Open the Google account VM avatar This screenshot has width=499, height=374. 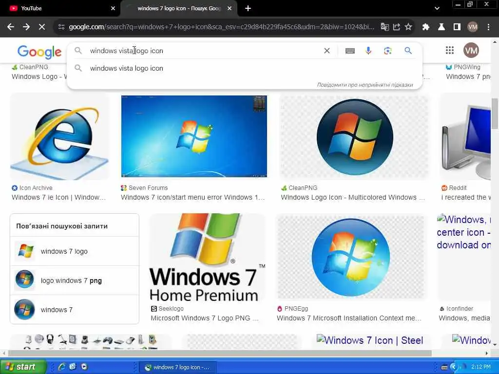(471, 50)
